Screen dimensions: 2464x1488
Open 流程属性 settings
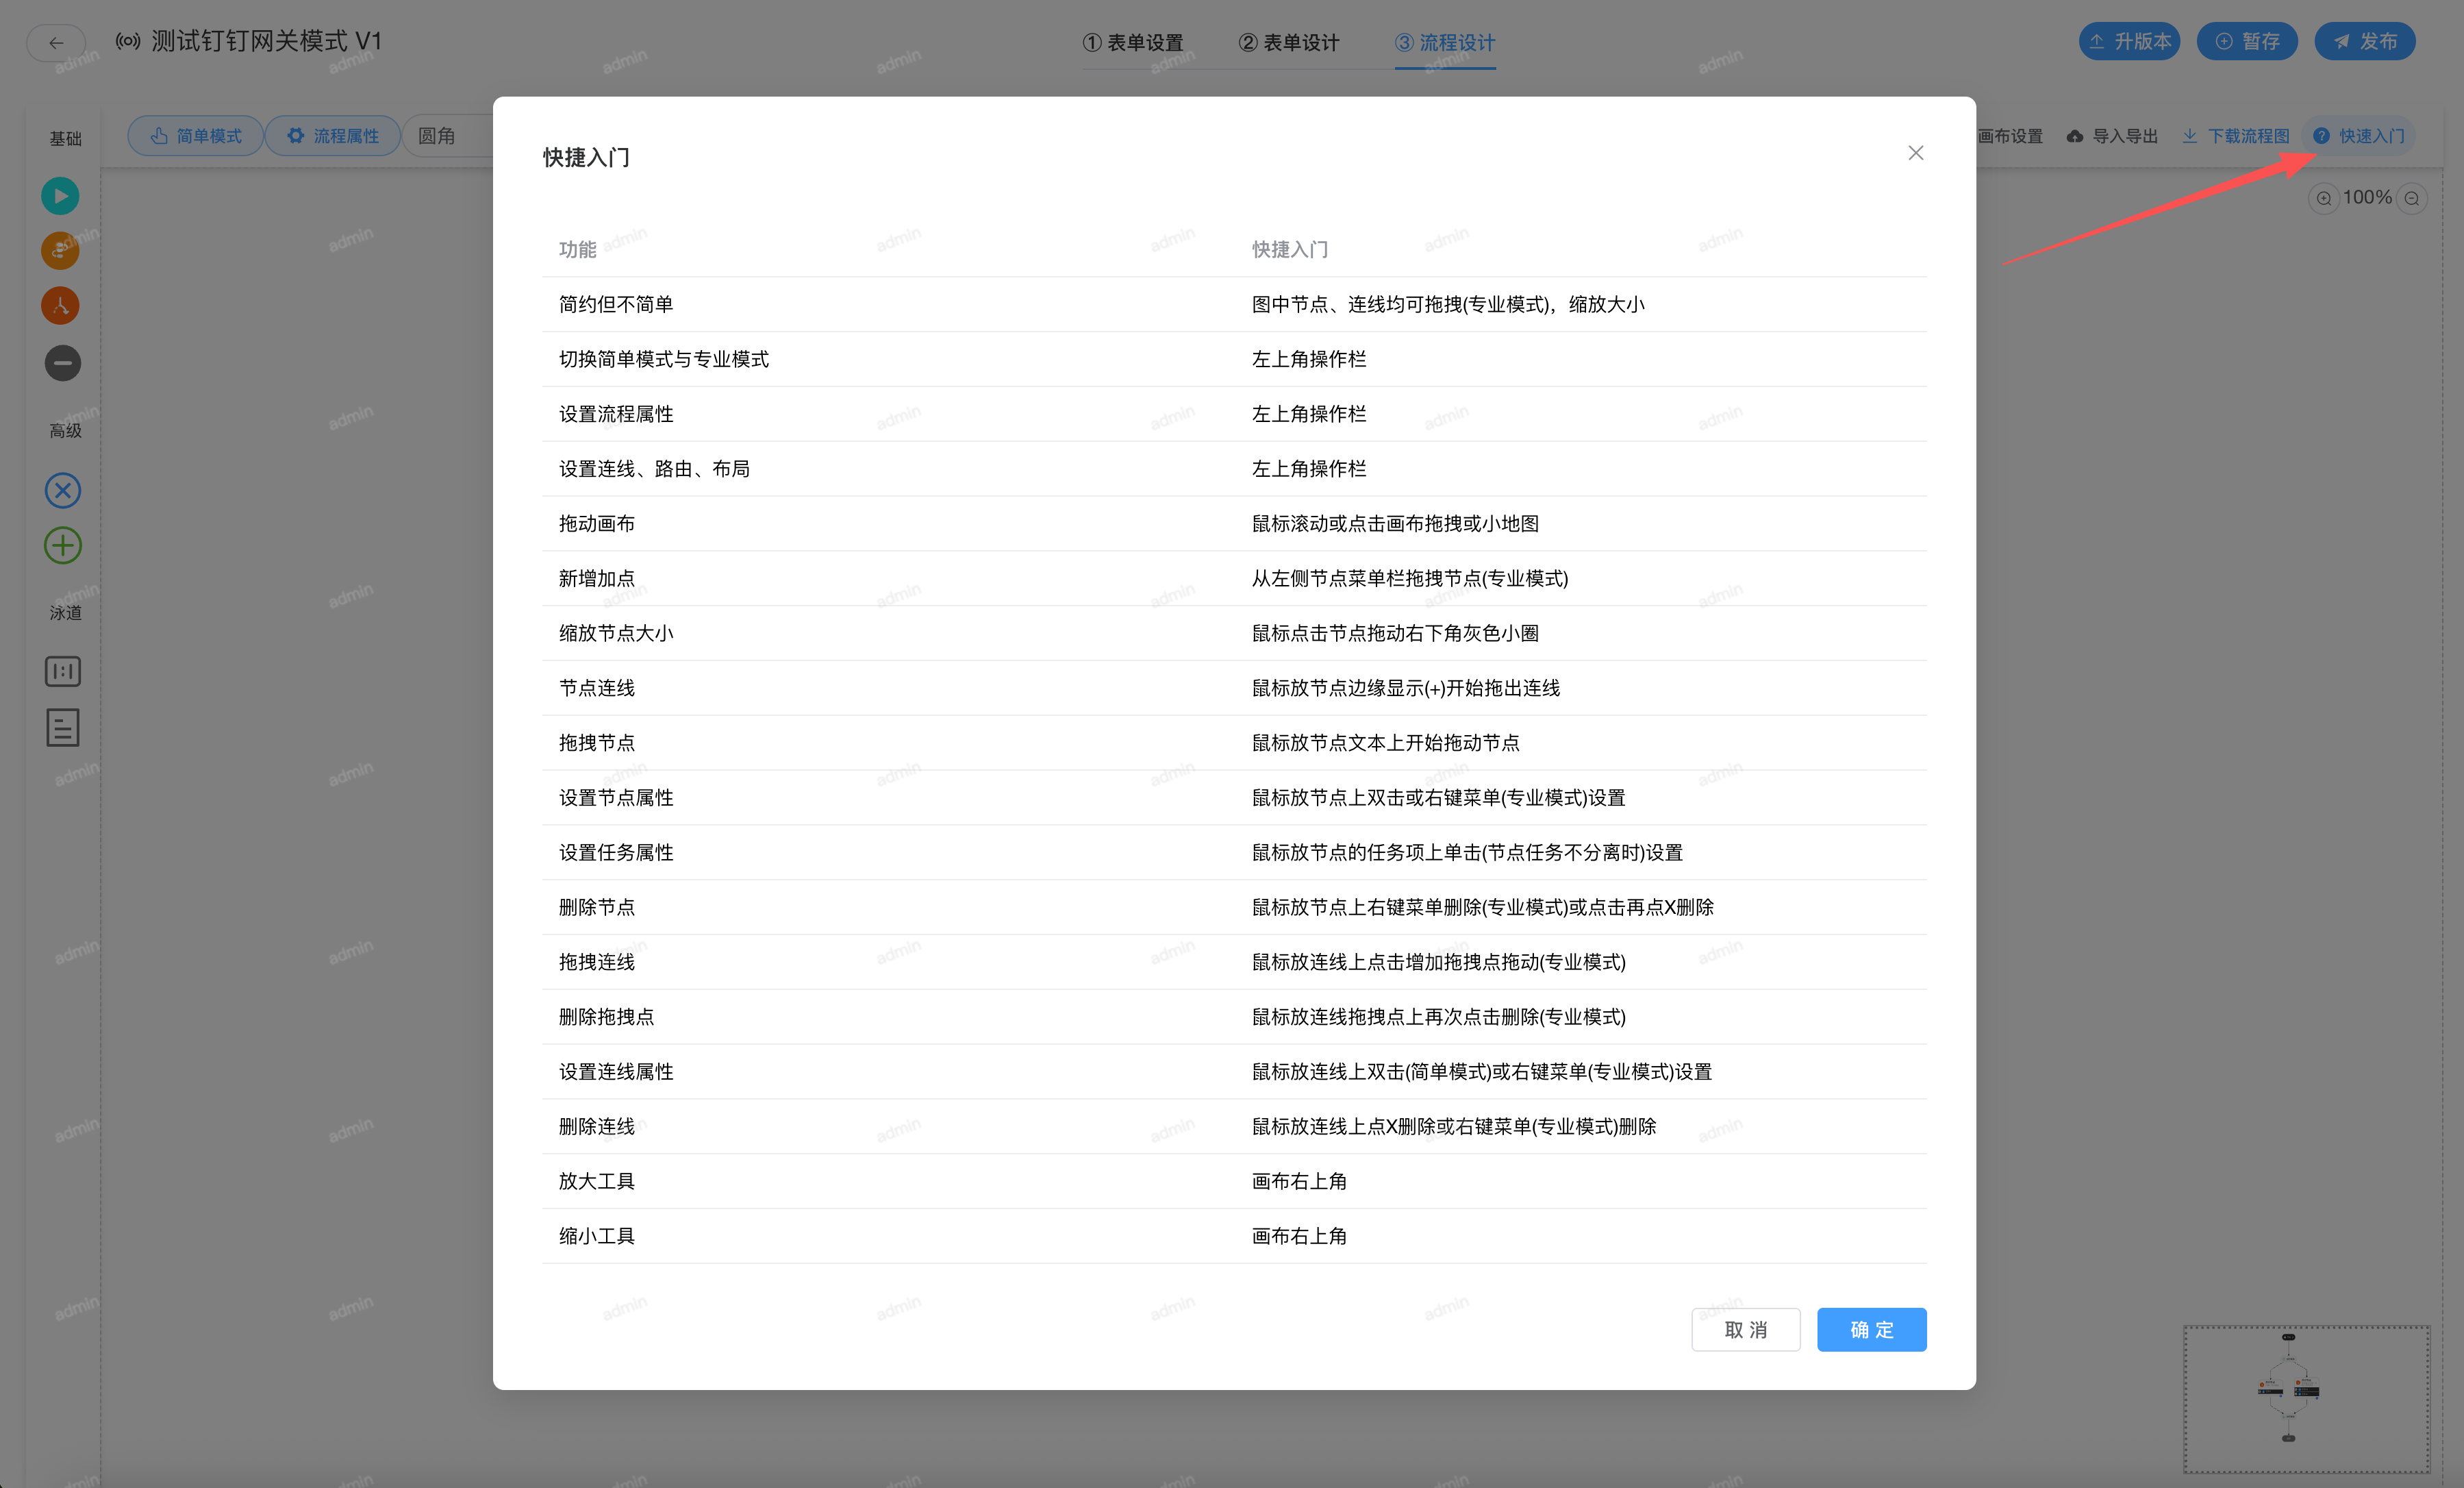(333, 136)
